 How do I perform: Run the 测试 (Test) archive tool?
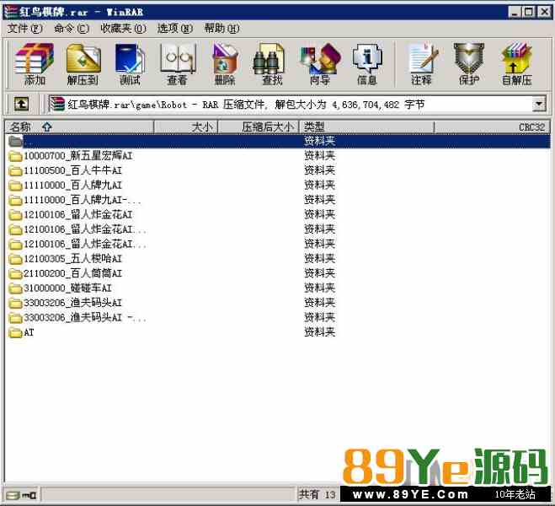point(130,64)
